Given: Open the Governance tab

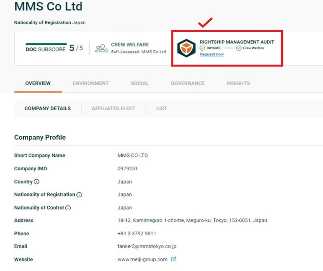Looking at the screenshot, I should tap(188, 83).
